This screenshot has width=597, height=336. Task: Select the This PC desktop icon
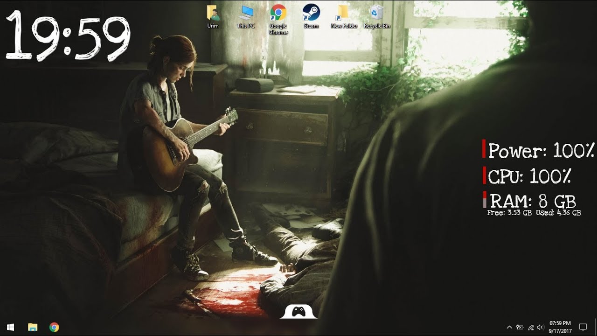[x=246, y=17]
